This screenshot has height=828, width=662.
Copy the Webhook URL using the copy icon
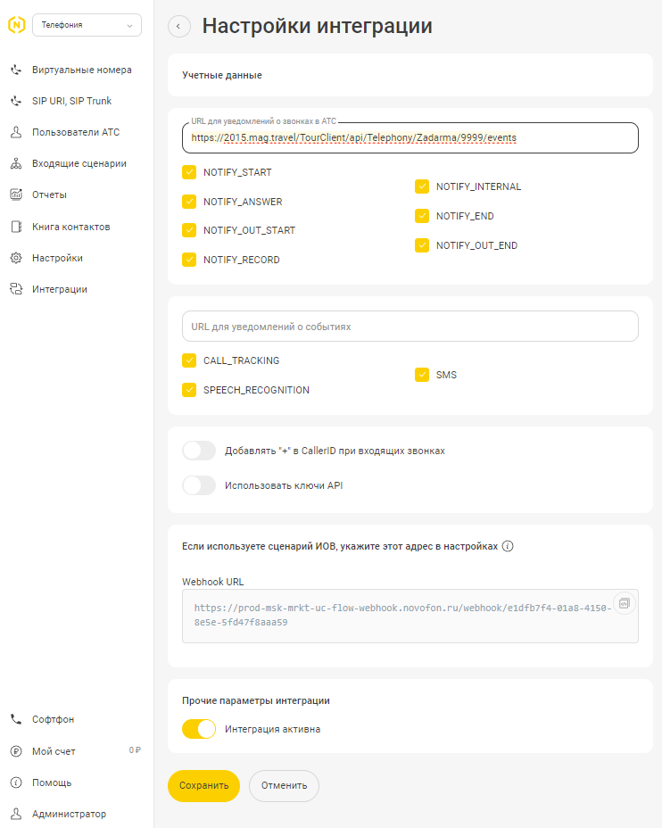tap(624, 603)
